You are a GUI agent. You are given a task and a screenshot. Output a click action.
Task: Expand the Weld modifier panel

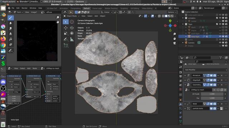[x=185, y=104]
